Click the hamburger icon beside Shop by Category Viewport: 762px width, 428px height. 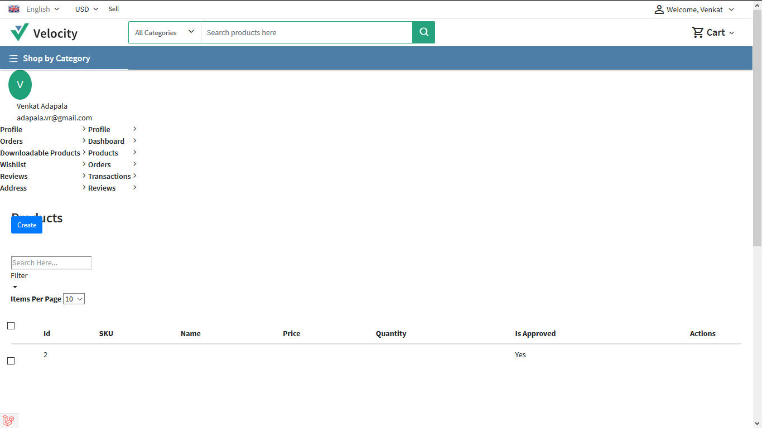(13, 59)
